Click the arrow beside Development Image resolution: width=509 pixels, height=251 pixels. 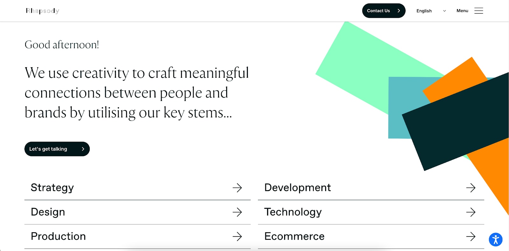471,188
